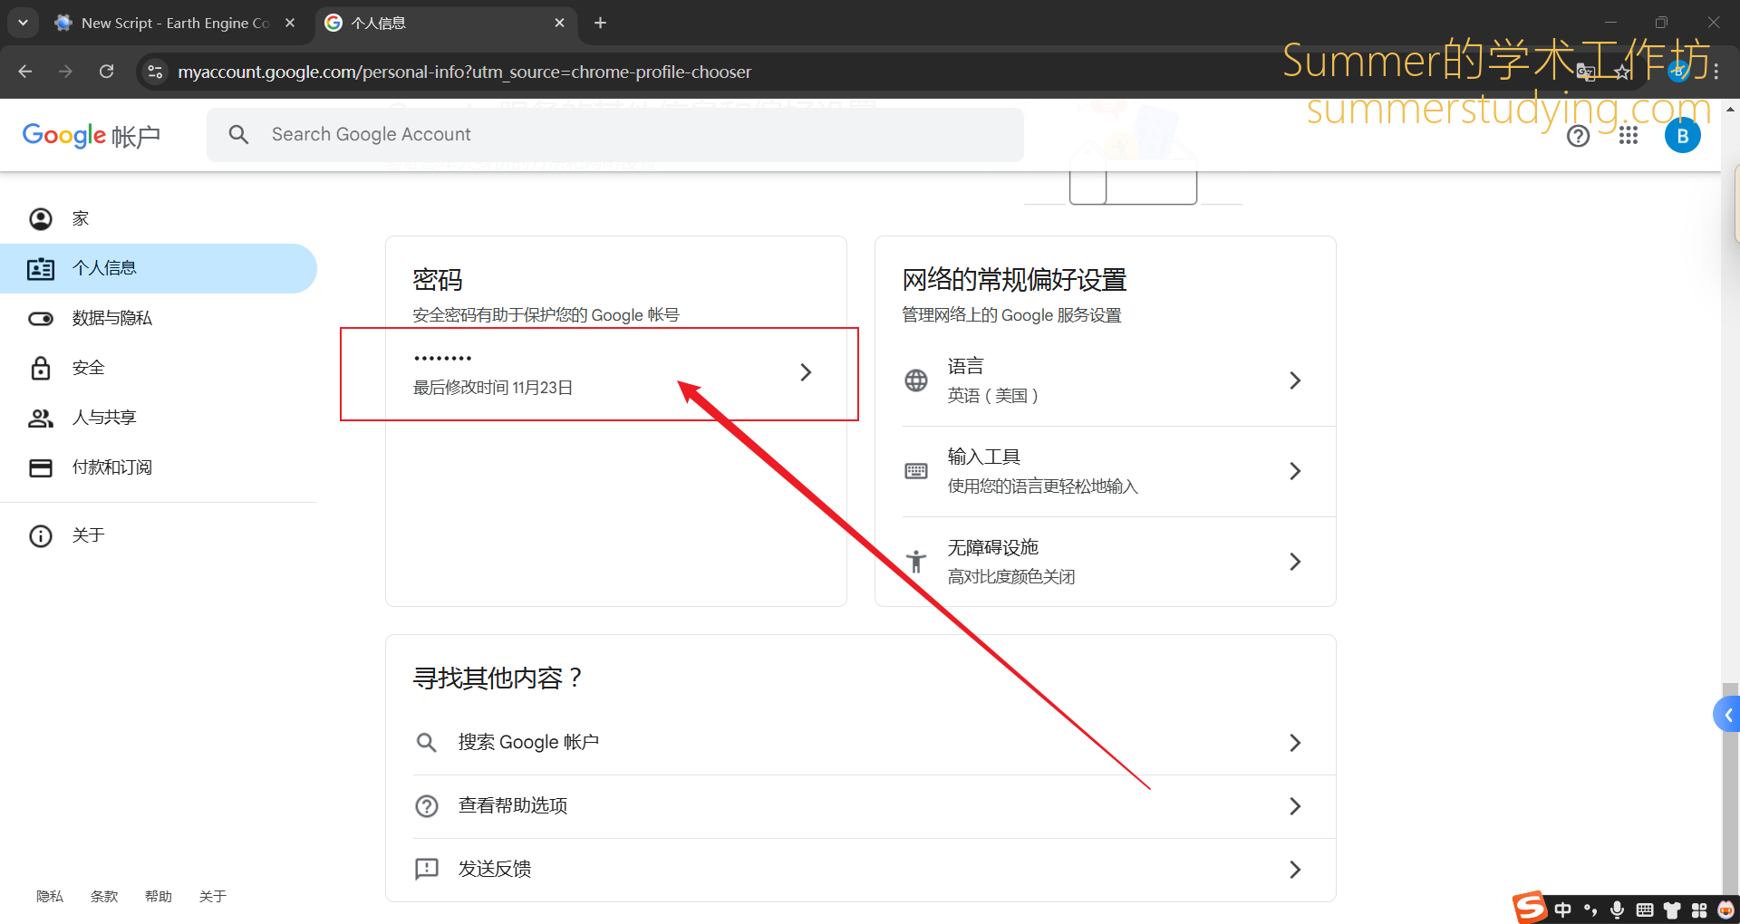Screen dimensions: 1740x924
Task: Reload the current page
Action: point(107,72)
